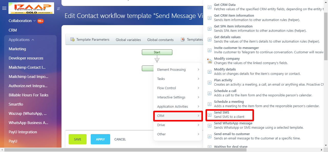The image size is (328, 152).
Task: Open the hamburger menu icon
Action: click(4, 8)
